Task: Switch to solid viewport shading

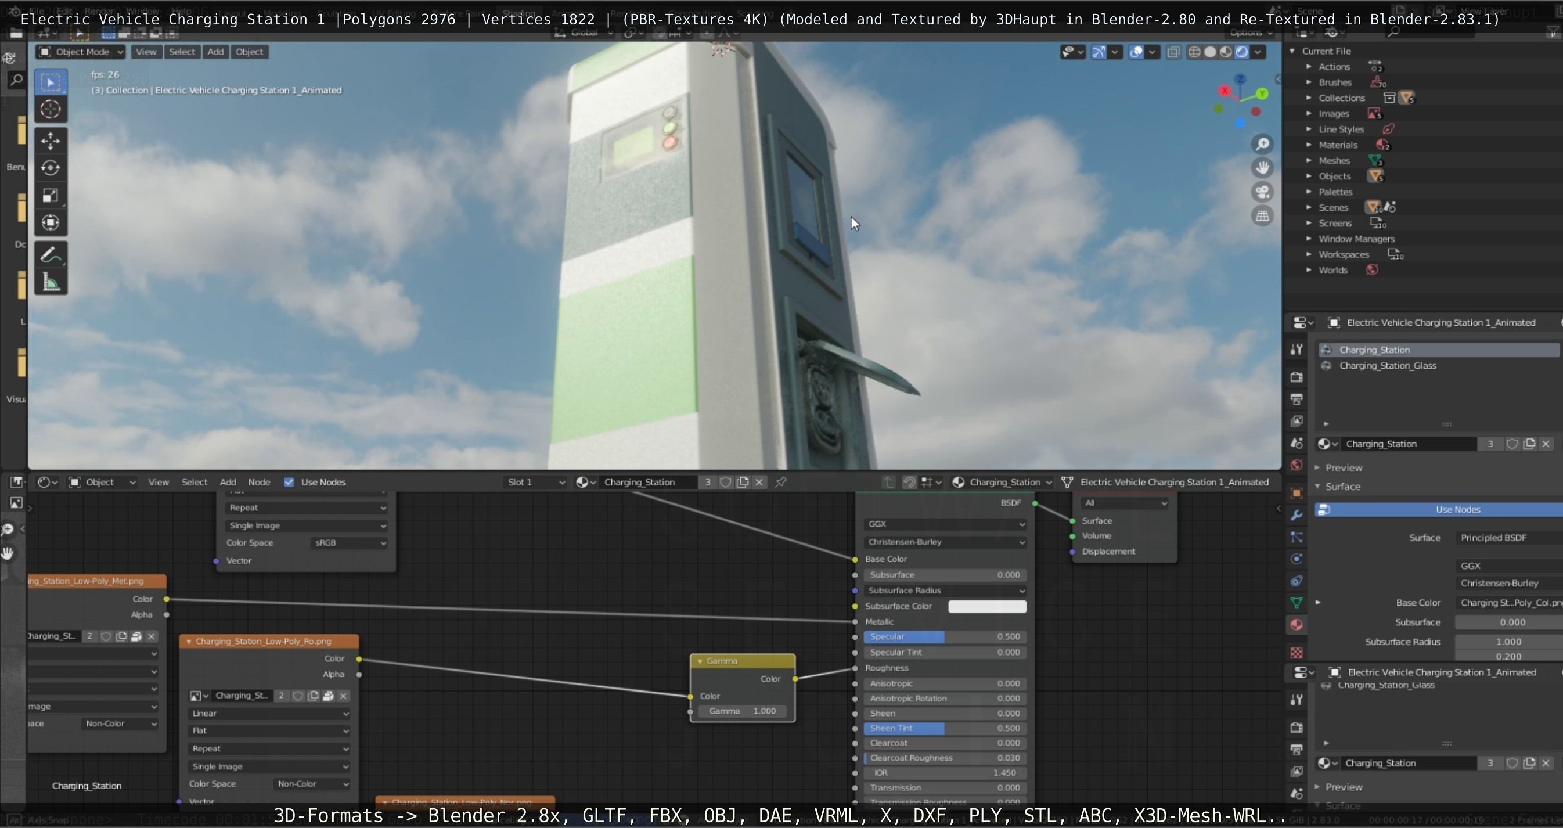Action: click(1210, 52)
